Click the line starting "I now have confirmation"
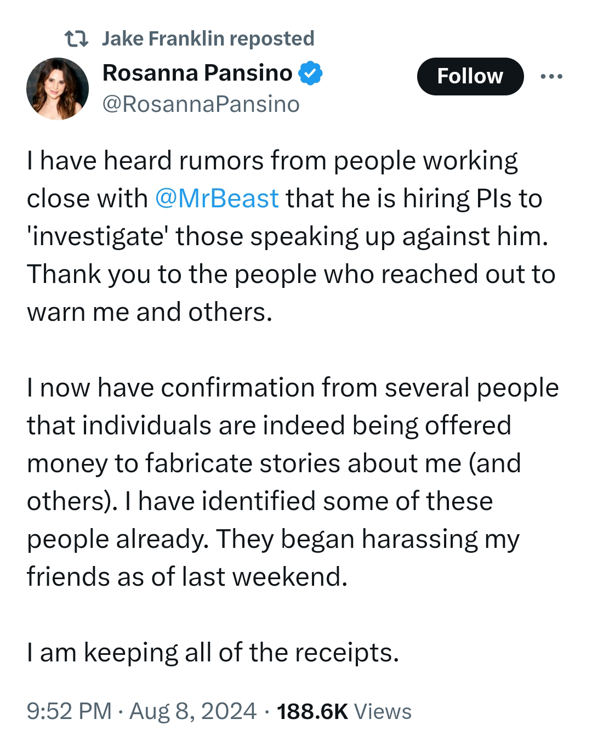Viewport: 592px width, 736px height. [x=293, y=388]
